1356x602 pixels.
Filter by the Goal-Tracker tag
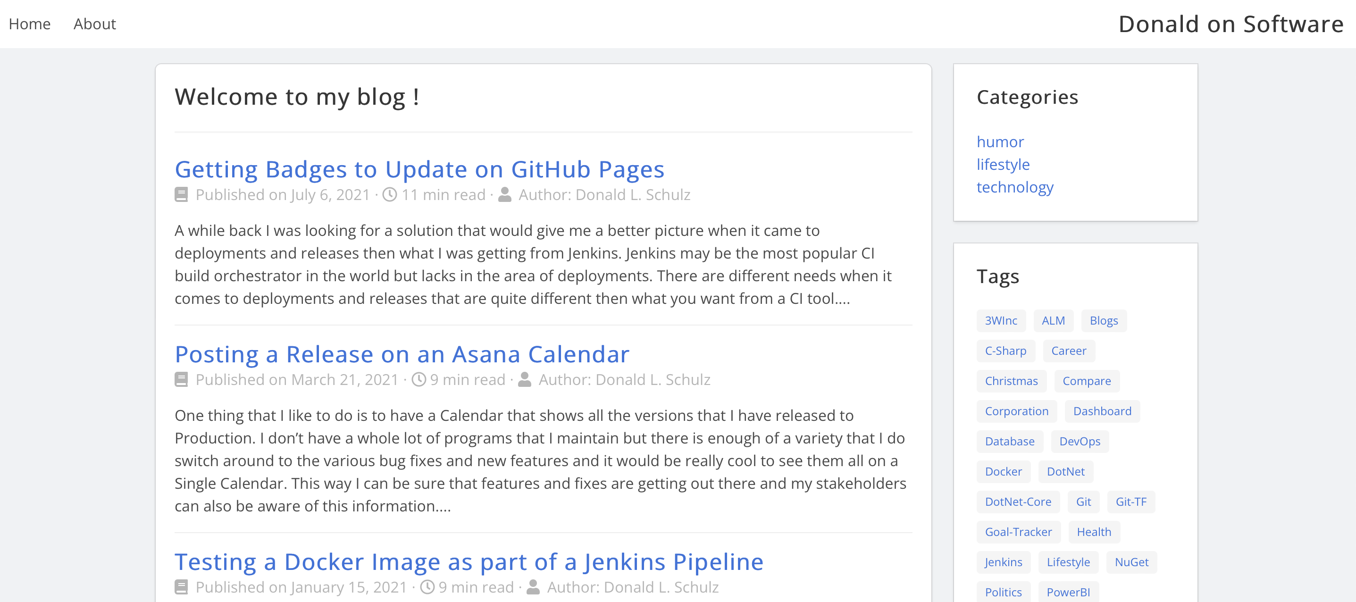pyautogui.click(x=1018, y=532)
